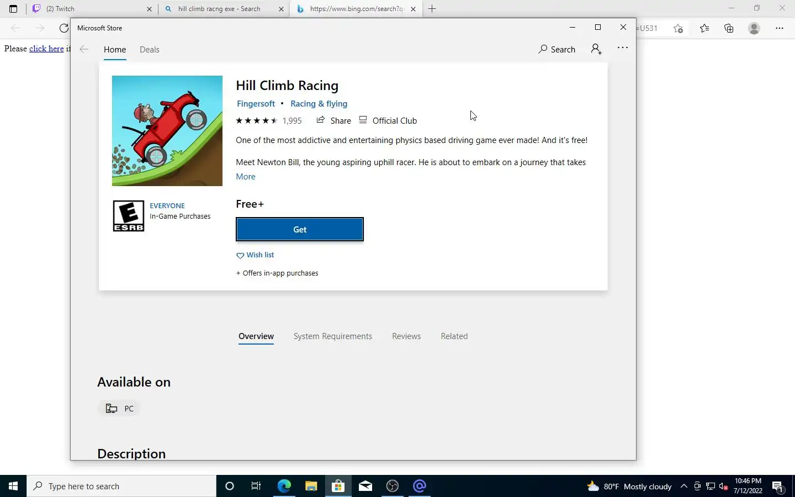Screen dimensions: 795x497
Task: Open the clock showing 10:46 PM
Action: [x=748, y=486]
